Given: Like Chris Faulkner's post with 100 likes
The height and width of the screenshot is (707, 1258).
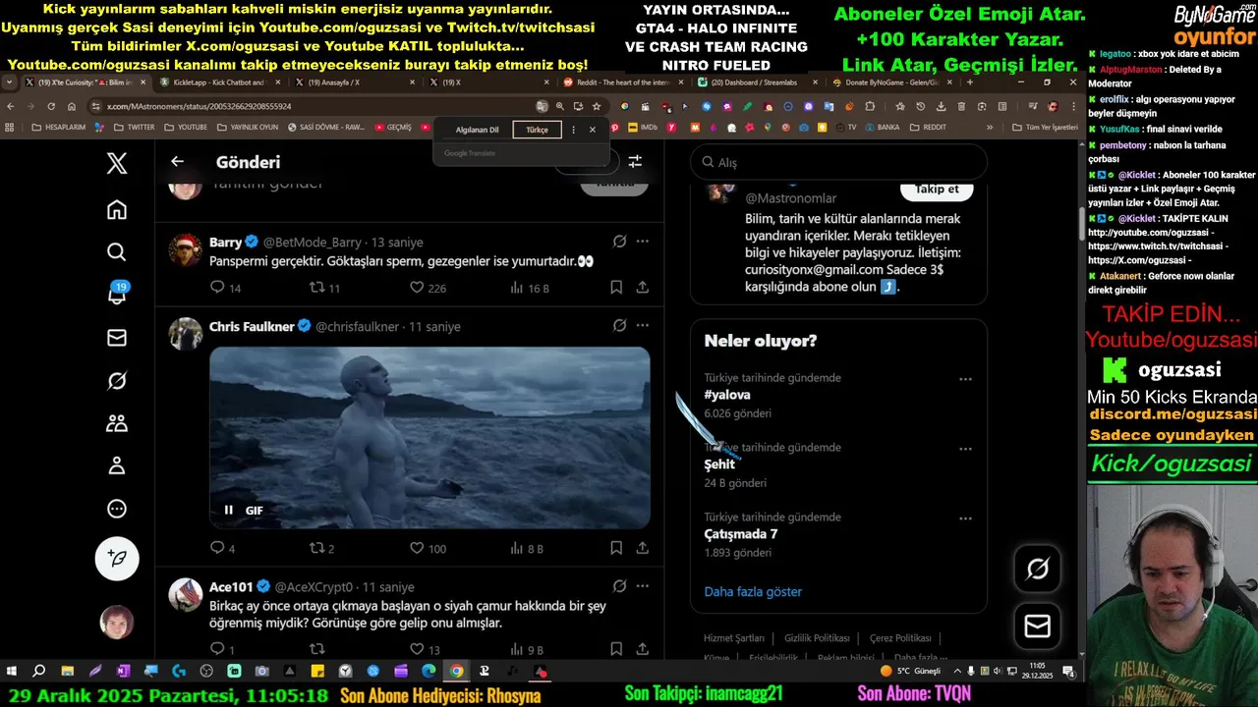Looking at the screenshot, I should (x=428, y=548).
